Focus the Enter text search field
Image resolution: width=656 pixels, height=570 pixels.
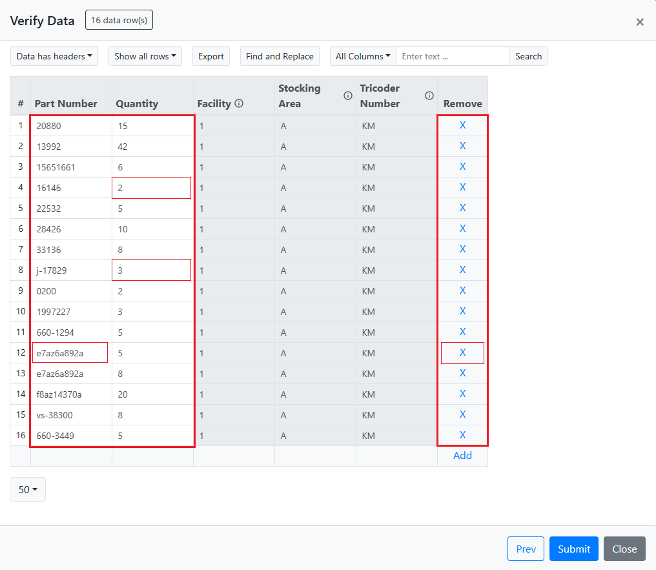click(453, 56)
